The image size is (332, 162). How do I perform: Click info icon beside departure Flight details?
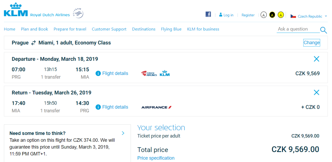(x=98, y=74)
